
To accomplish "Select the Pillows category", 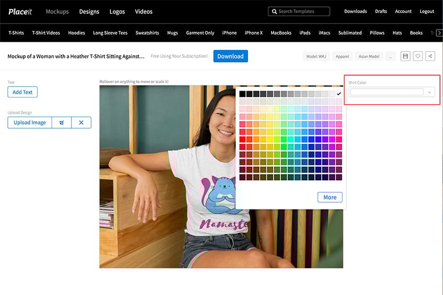I will tap(377, 33).
